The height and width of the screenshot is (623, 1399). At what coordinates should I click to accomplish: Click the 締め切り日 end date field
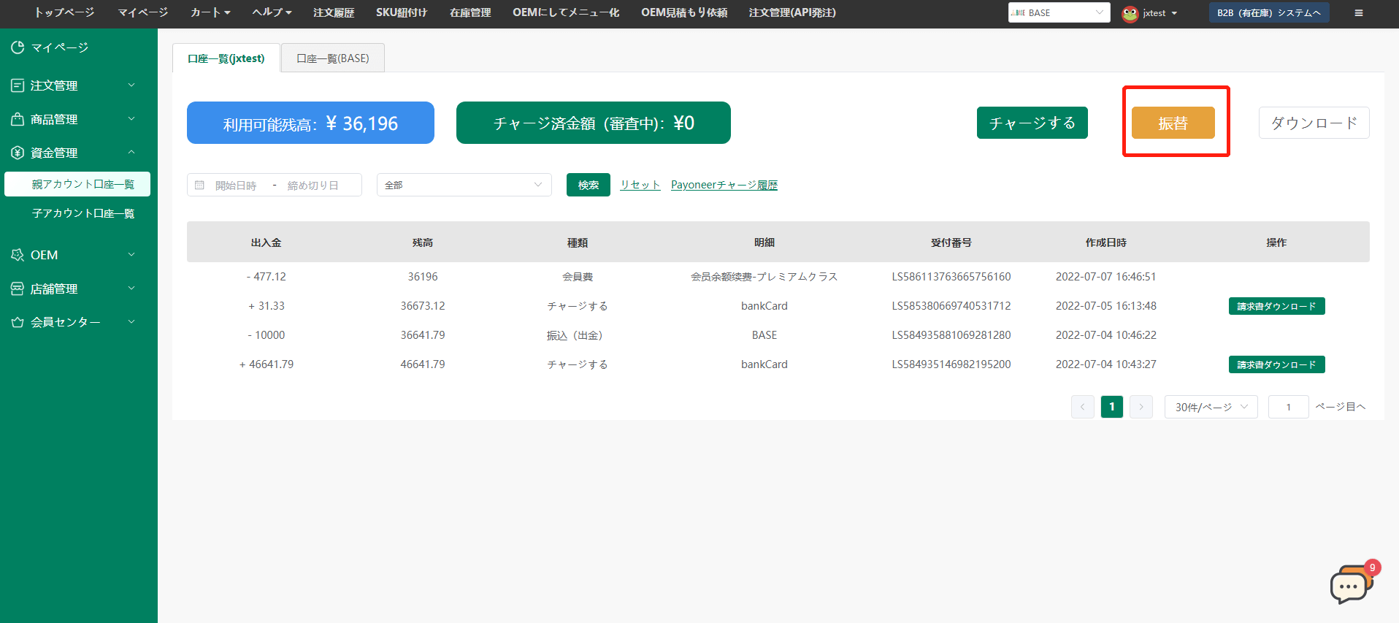coord(313,186)
